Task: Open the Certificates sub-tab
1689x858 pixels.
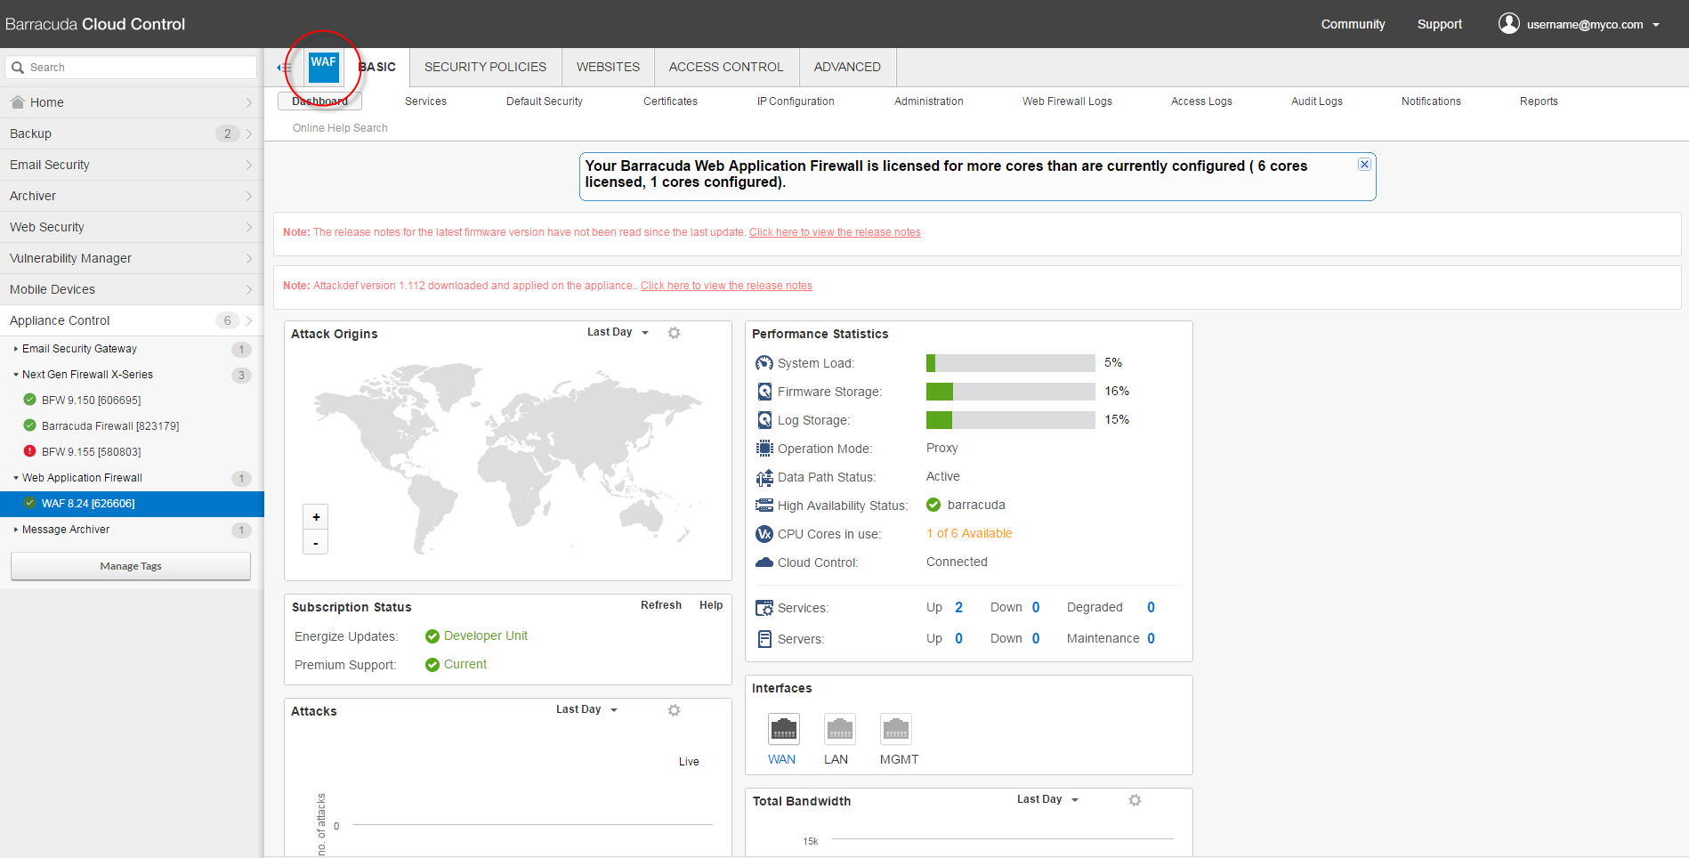Action: [x=670, y=101]
